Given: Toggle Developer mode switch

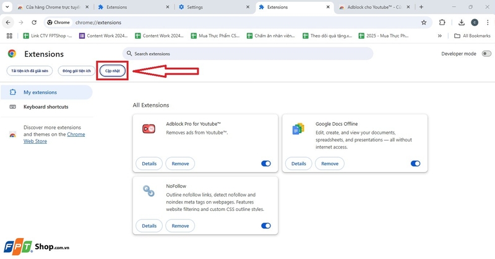Looking at the screenshot, I should (x=486, y=54).
